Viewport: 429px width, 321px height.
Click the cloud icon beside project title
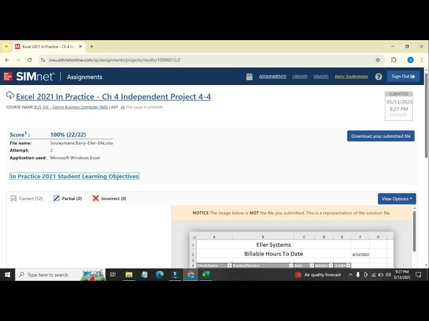10,96
